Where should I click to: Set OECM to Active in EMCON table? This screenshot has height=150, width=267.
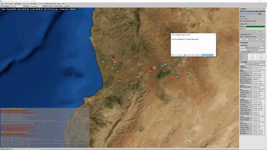click(252, 59)
